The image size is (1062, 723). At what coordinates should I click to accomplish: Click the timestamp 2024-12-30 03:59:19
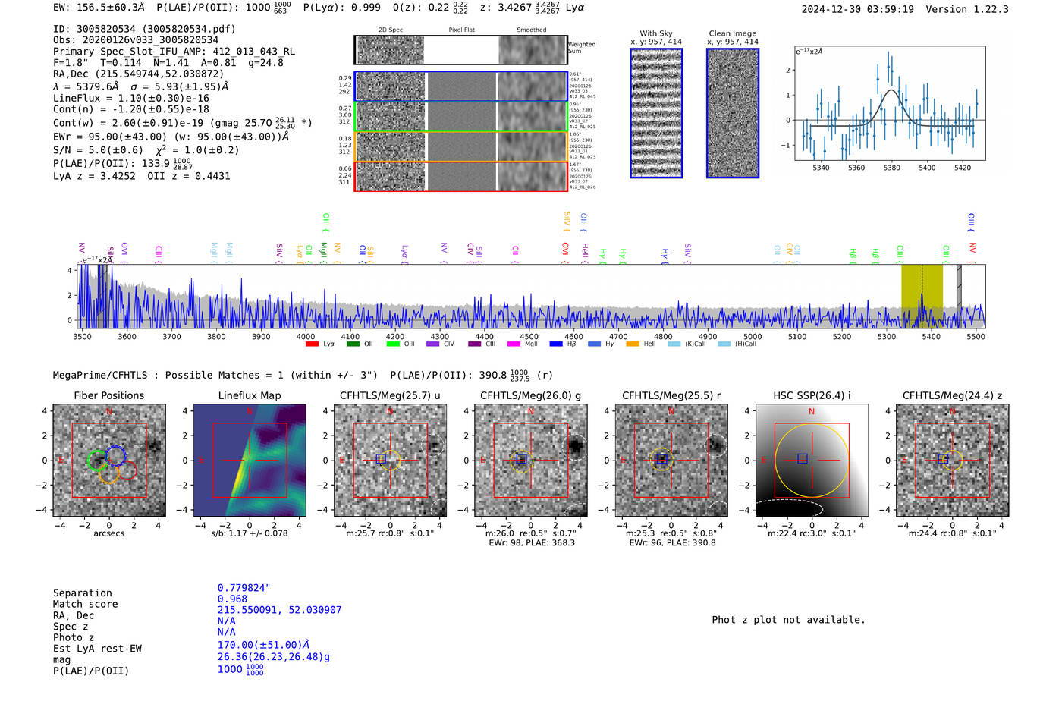858,9
